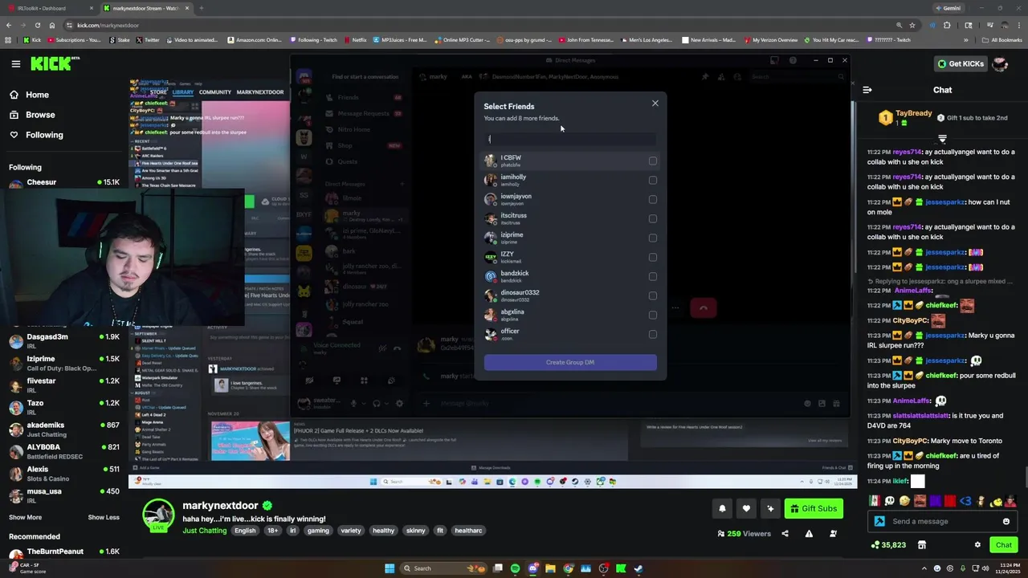
Task: Click officer row in friends list
Action: 570,334
